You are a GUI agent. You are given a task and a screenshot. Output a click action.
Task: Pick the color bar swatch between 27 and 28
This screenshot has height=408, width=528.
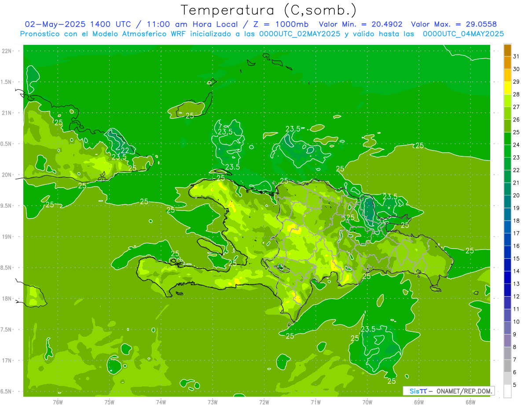[508, 100]
